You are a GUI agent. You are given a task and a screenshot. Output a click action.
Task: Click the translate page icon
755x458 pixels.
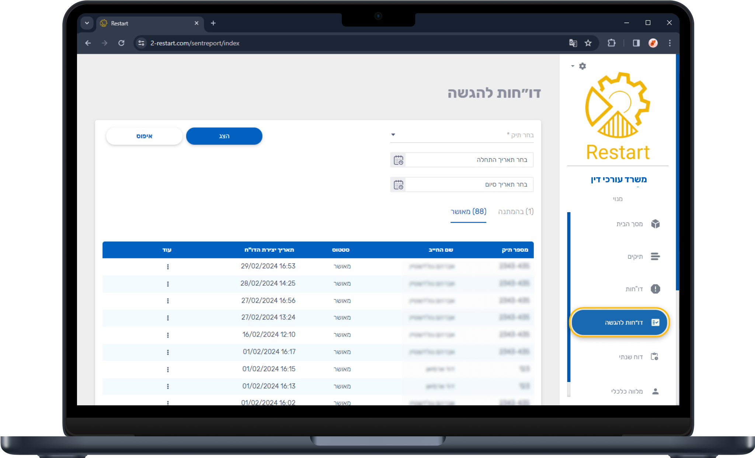[x=573, y=43]
